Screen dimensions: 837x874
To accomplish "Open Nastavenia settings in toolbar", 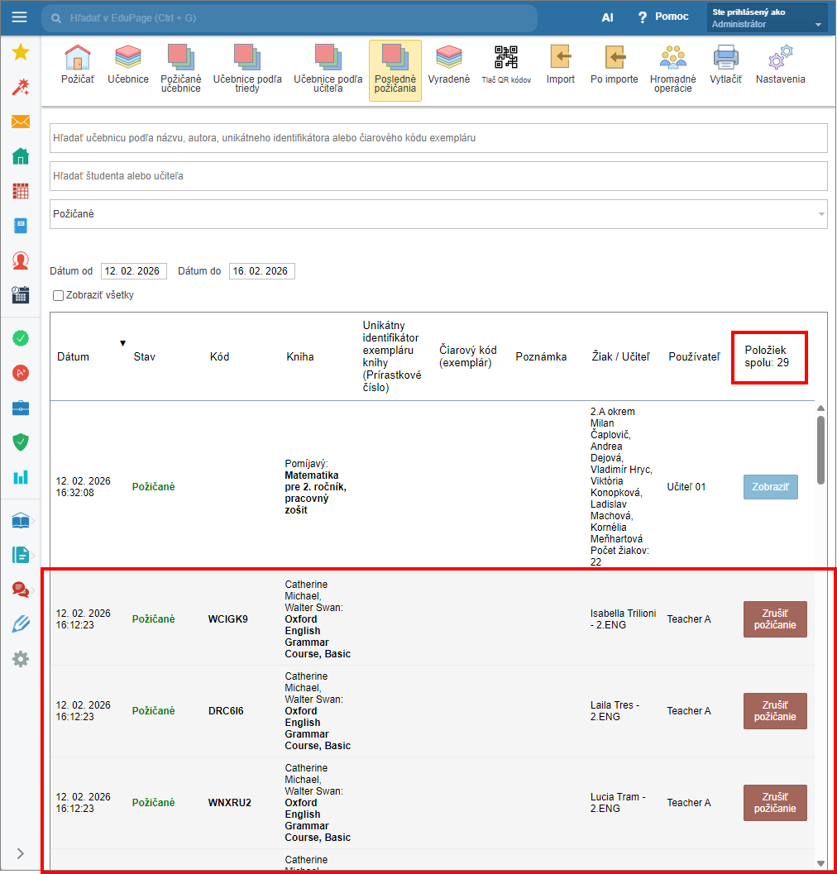I will 780,64.
